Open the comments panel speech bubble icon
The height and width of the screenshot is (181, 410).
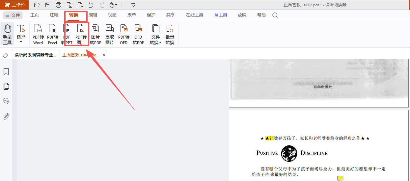click(x=6, y=101)
